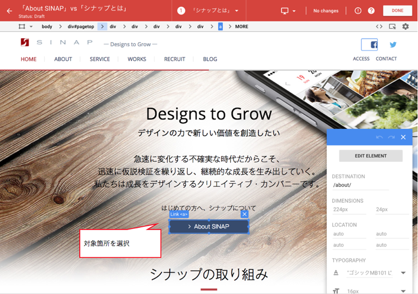
Task: Select the highlighted 'a' breadcrumb element
Action: pos(221,27)
